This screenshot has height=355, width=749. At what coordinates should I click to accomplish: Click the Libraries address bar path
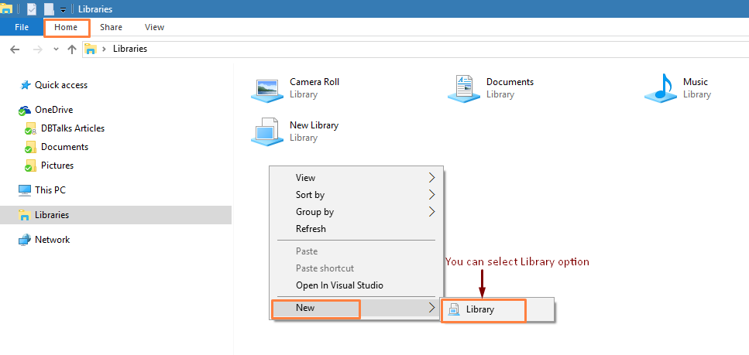[x=130, y=49]
